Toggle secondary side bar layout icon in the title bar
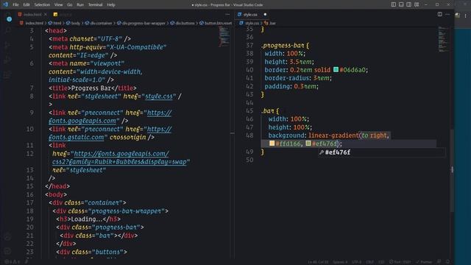Image resolution: width=471 pixels, height=265 pixels. point(409,4)
